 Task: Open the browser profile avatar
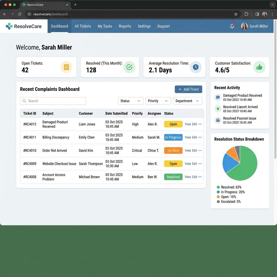(x=265, y=14)
